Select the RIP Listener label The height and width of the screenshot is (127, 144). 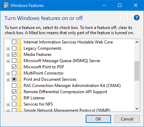(x=34, y=98)
